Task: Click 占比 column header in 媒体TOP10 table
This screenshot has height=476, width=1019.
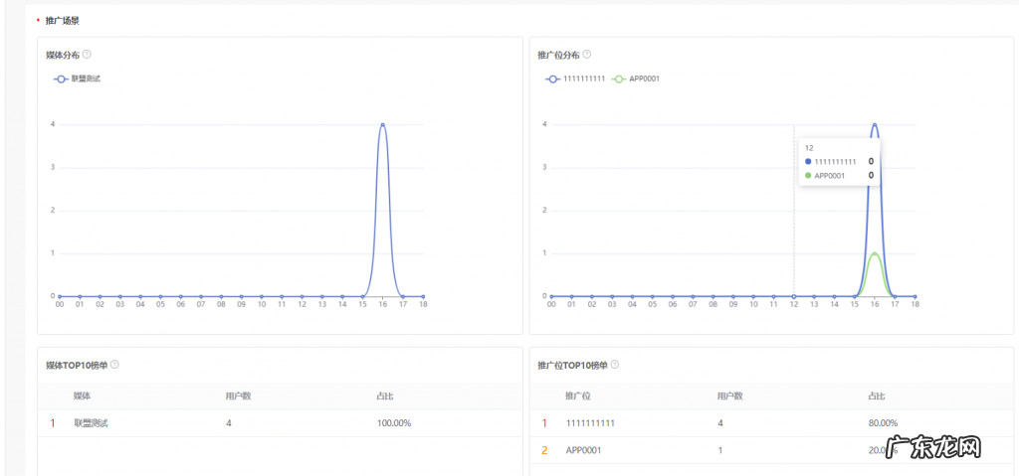Action: (384, 397)
